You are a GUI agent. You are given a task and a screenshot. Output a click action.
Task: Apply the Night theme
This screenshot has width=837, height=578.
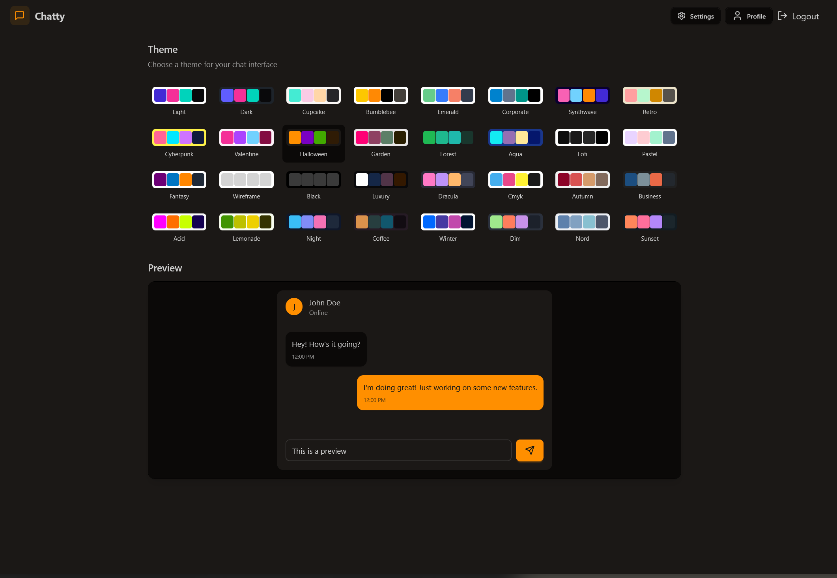314,228
